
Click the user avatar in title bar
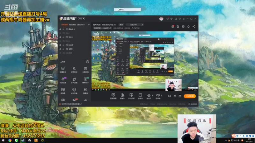[x=161, y=19]
